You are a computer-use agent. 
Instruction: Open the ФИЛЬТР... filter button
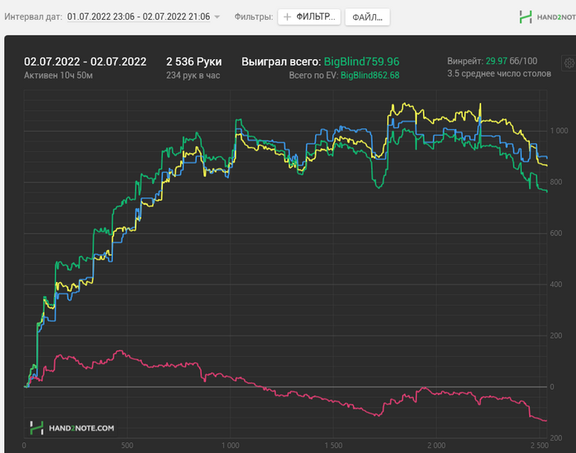[x=309, y=17]
